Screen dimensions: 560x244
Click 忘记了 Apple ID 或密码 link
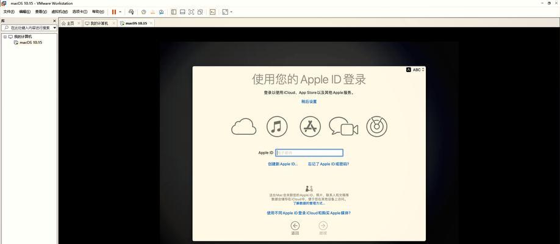pos(329,164)
